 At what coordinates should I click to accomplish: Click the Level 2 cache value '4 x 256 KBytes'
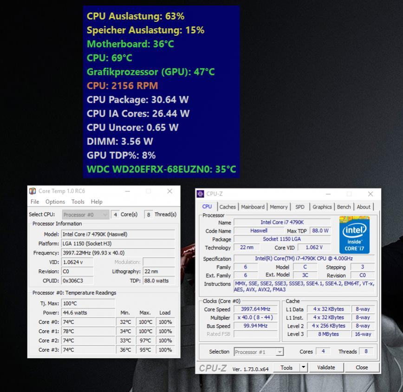(x=328, y=326)
